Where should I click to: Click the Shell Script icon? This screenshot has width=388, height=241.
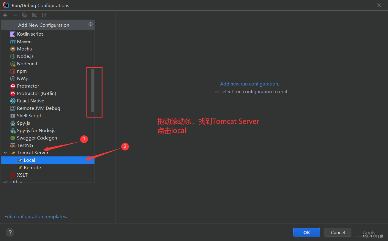[x=12, y=116]
